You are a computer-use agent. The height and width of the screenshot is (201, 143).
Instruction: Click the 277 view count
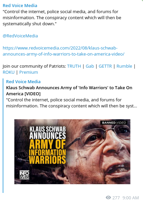tap(116, 198)
